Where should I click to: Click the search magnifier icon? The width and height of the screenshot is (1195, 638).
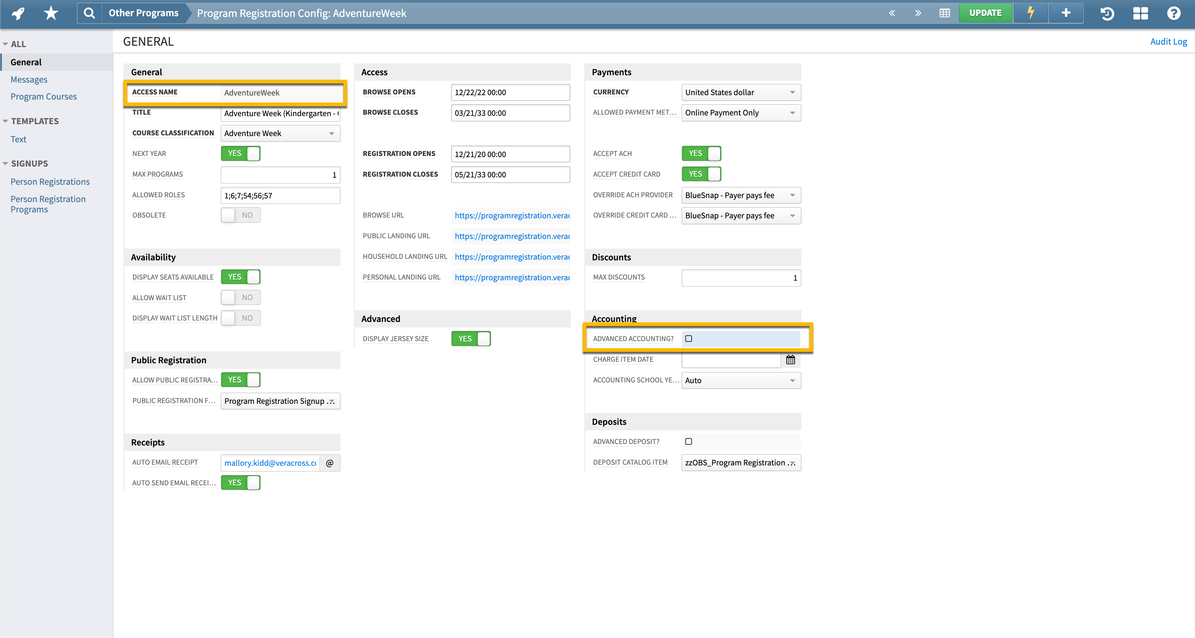[89, 13]
